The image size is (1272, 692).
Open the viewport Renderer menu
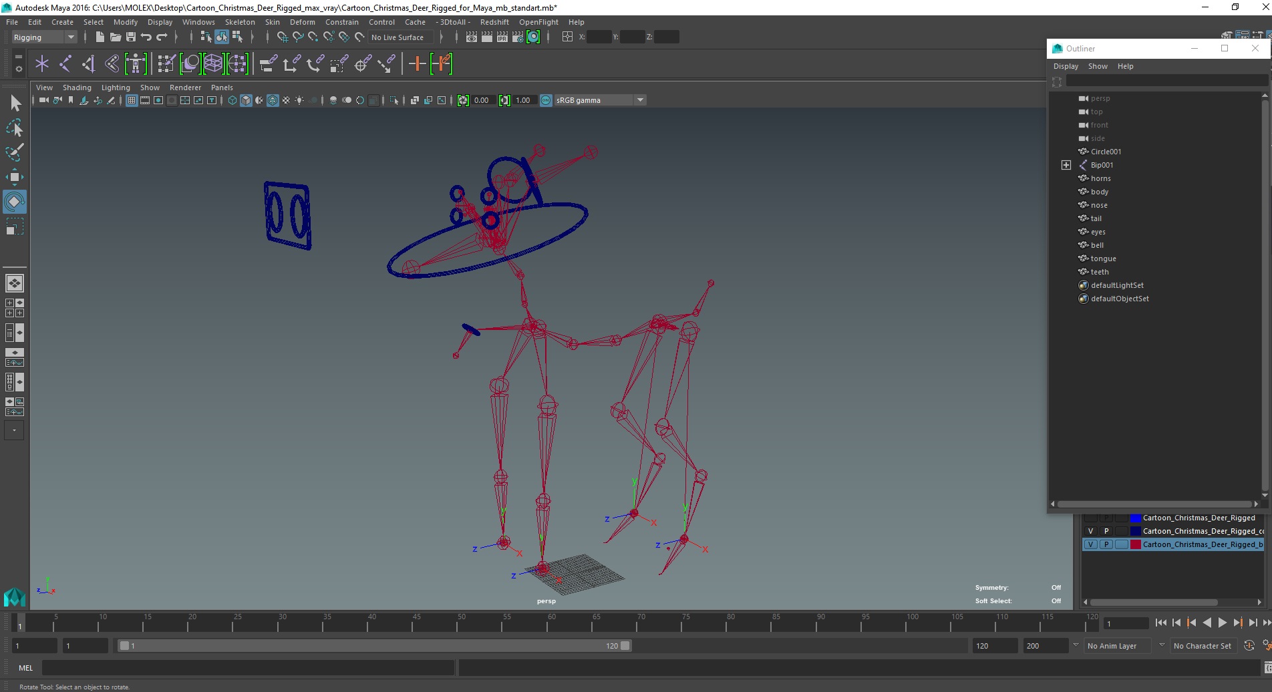pos(185,88)
